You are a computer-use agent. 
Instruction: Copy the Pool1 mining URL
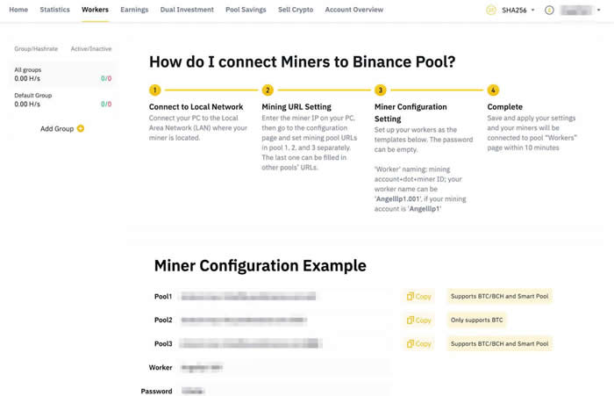click(x=419, y=297)
